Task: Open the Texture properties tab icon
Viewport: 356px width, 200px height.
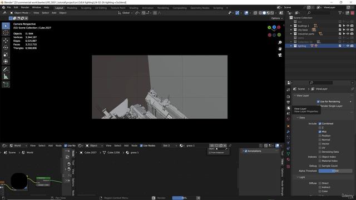Action: (288, 167)
